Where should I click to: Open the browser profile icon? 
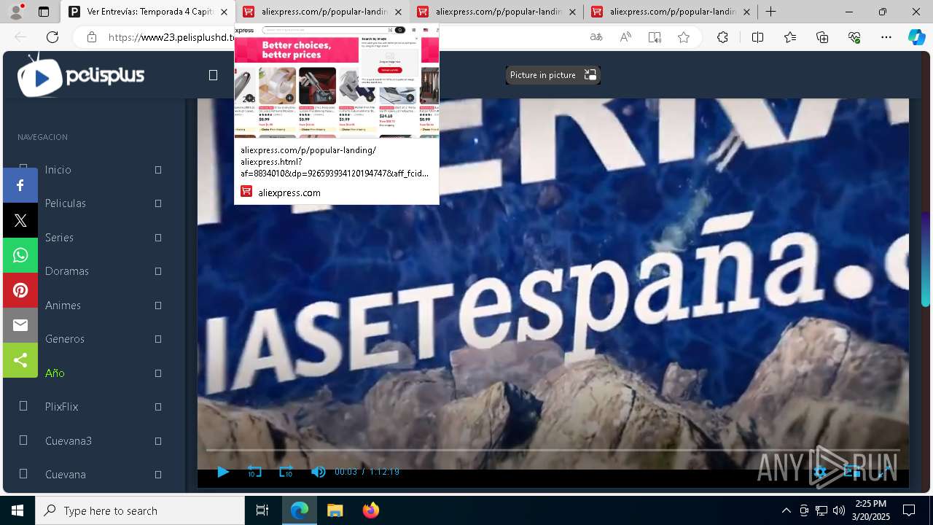(15, 12)
